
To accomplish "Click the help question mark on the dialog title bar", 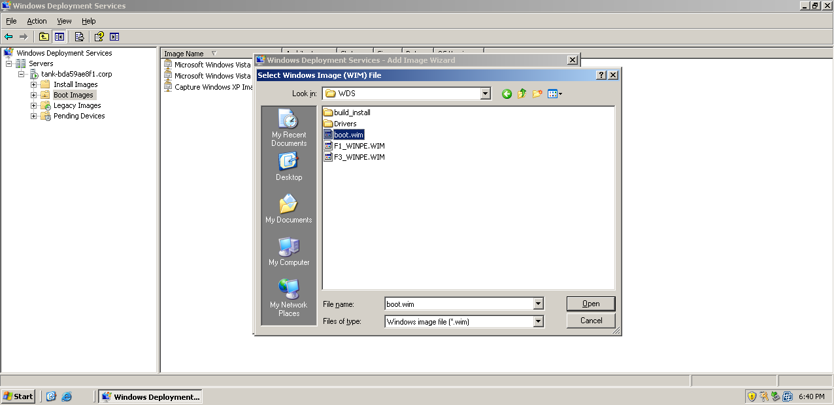I will pos(601,75).
